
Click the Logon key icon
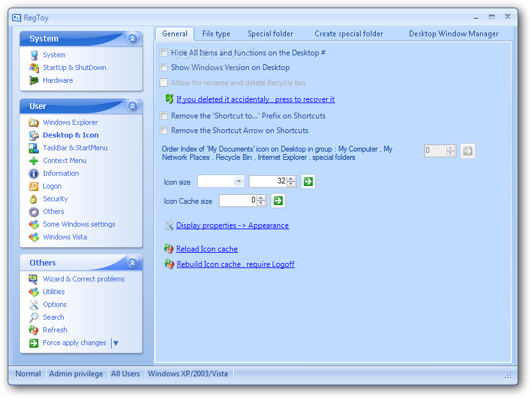[x=34, y=186]
